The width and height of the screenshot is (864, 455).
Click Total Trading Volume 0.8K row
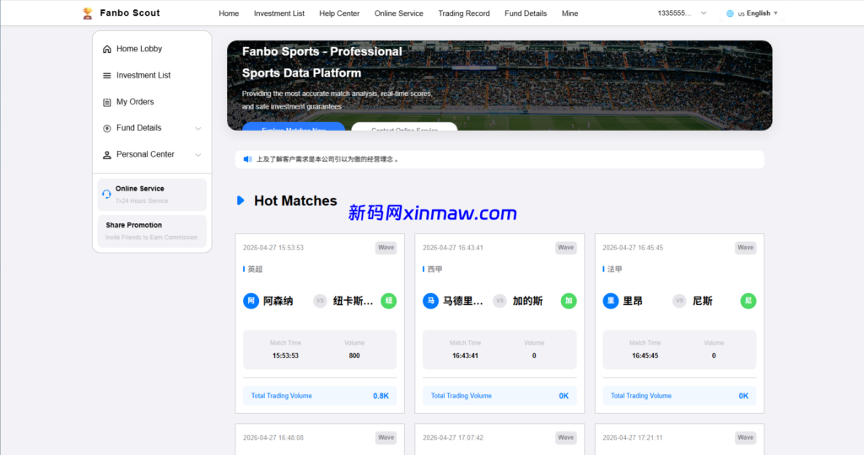point(320,395)
